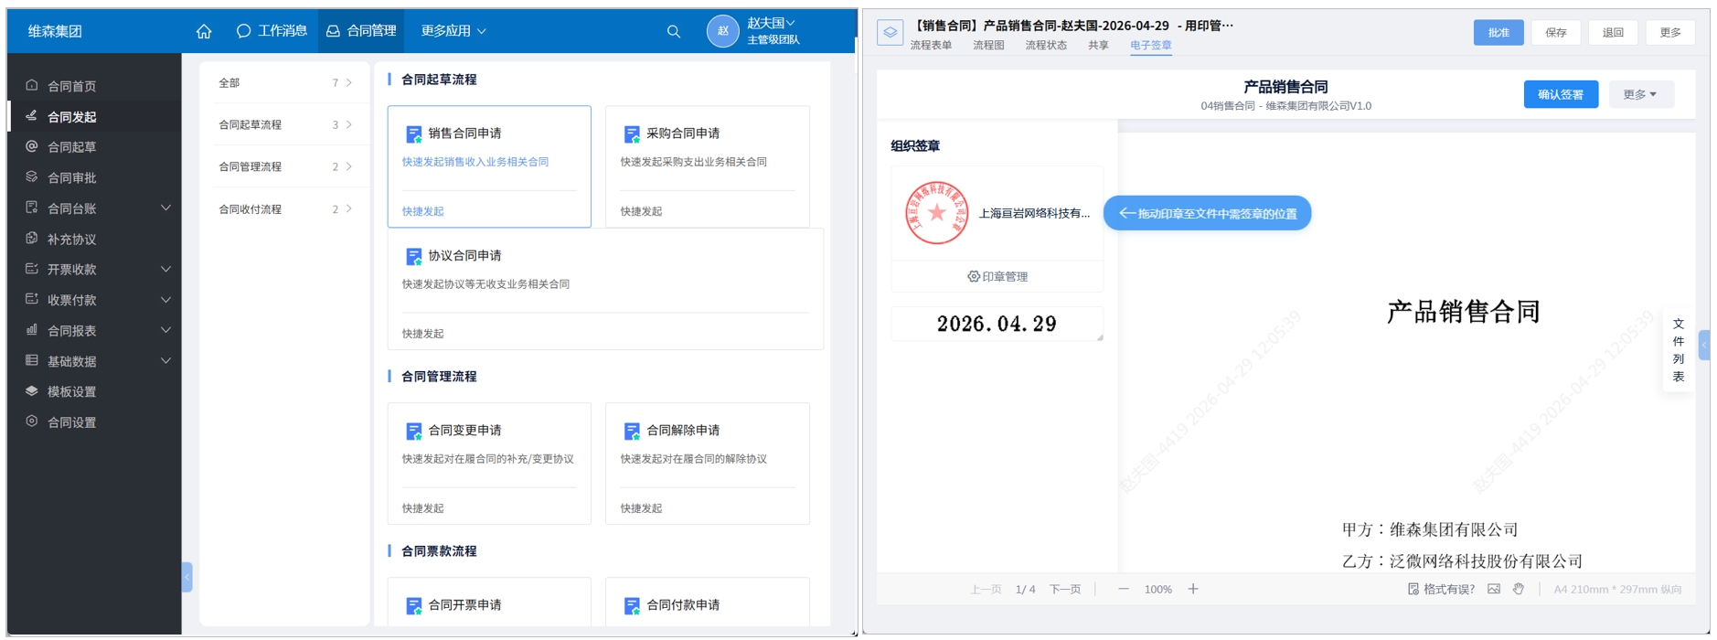Open the 更多 dropdown beside 确认签署
1717x640 pixels.
click(1639, 94)
